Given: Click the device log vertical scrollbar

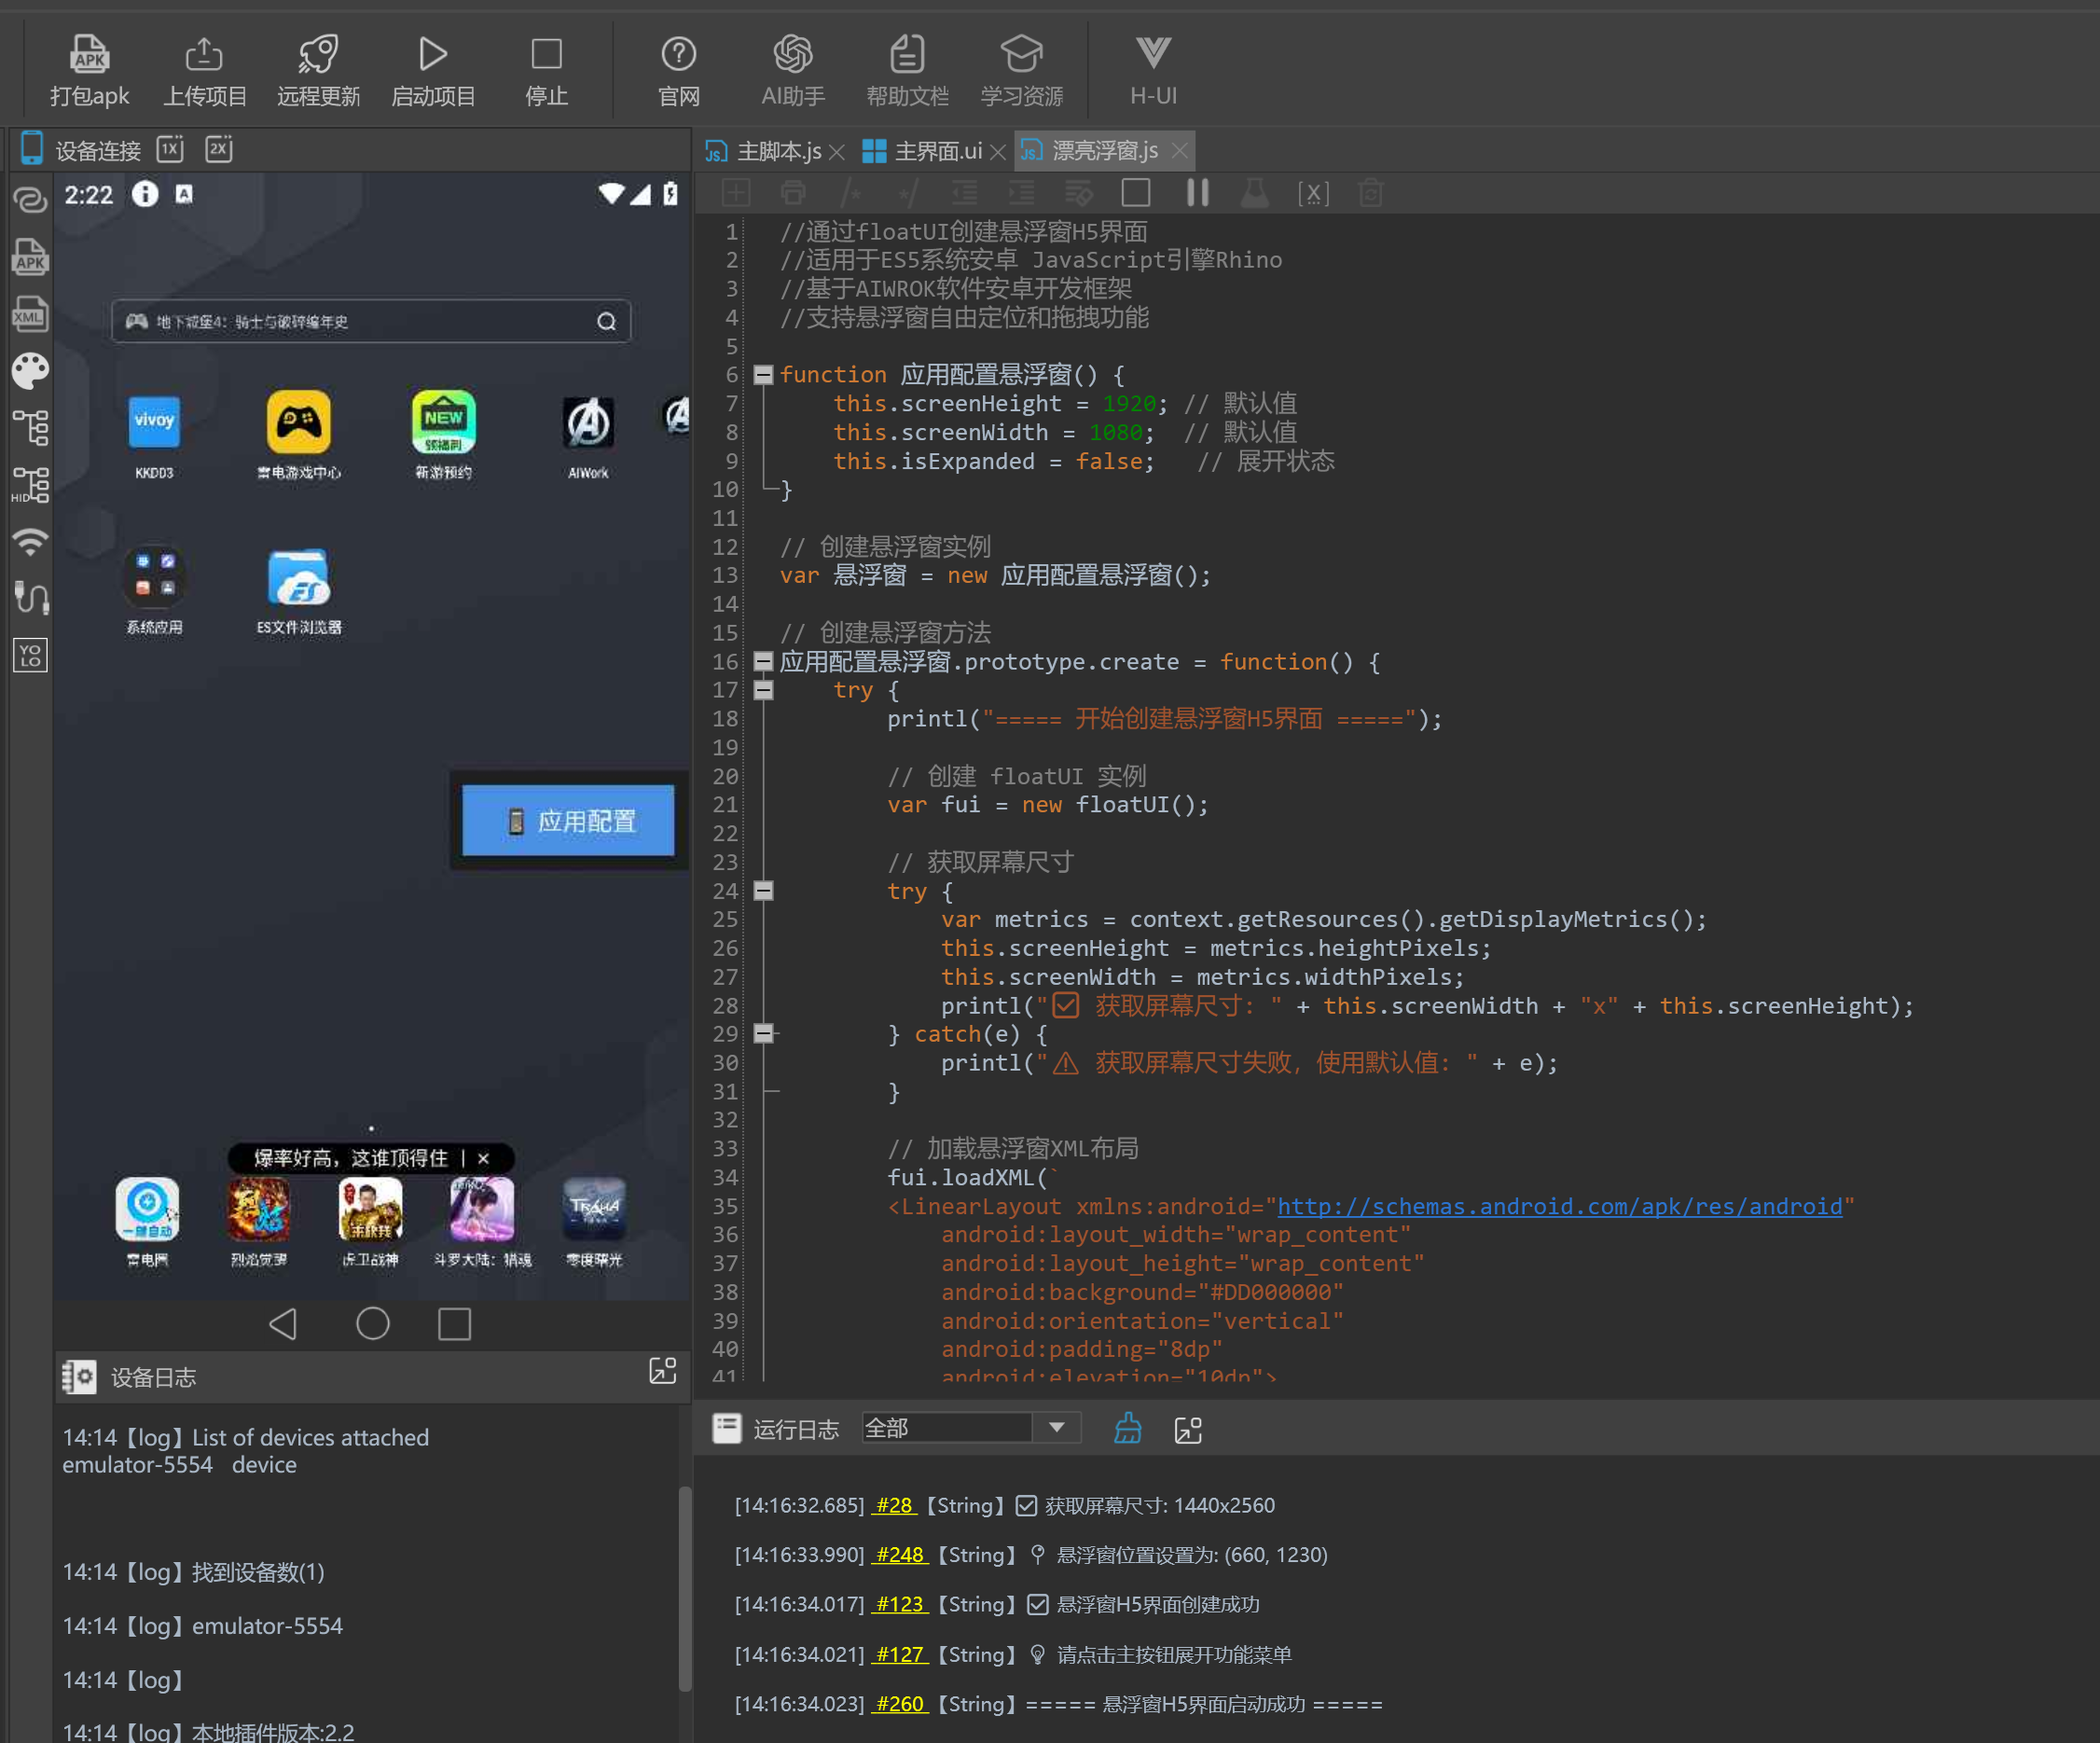Looking at the screenshot, I should [x=685, y=1588].
